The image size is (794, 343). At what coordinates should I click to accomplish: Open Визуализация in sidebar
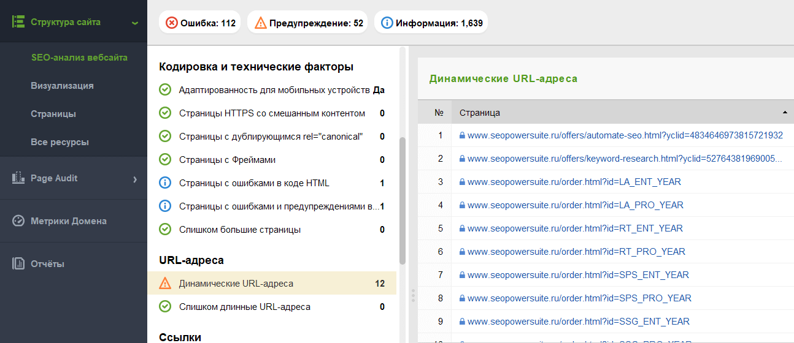[62, 86]
